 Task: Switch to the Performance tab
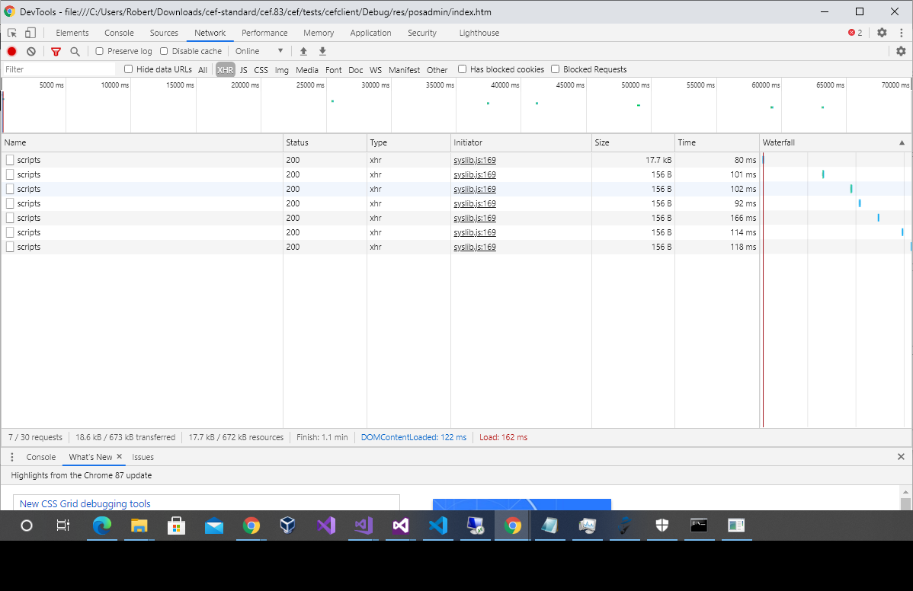point(264,33)
